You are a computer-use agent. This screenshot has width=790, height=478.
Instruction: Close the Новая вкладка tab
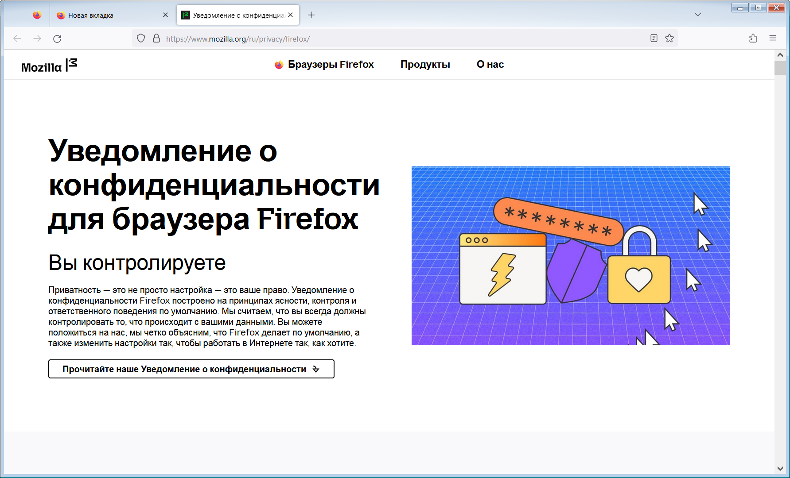point(165,15)
